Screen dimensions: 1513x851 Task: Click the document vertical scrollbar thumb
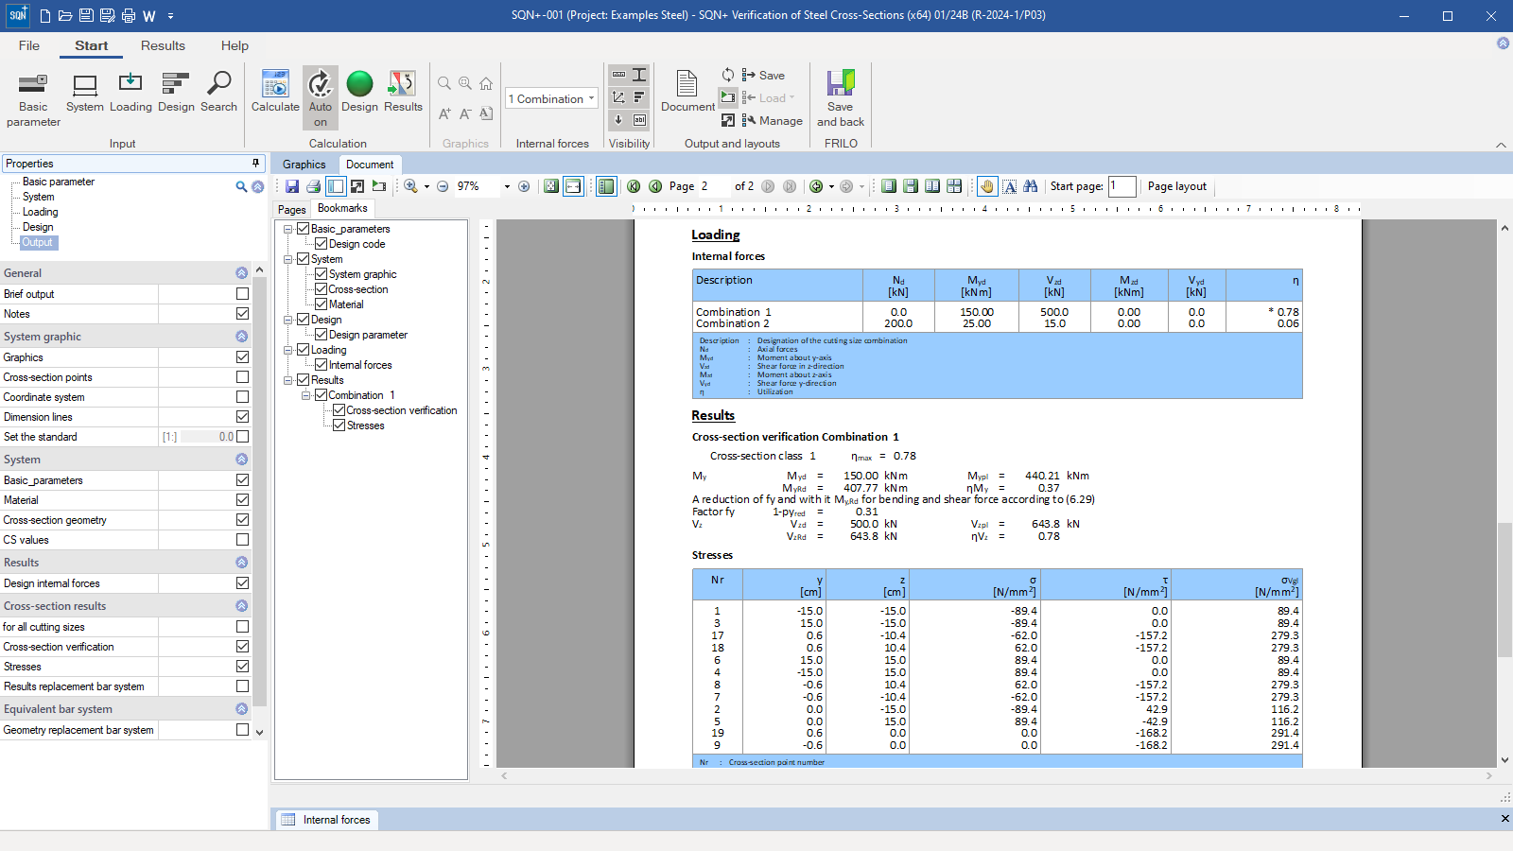click(x=1504, y=589)
